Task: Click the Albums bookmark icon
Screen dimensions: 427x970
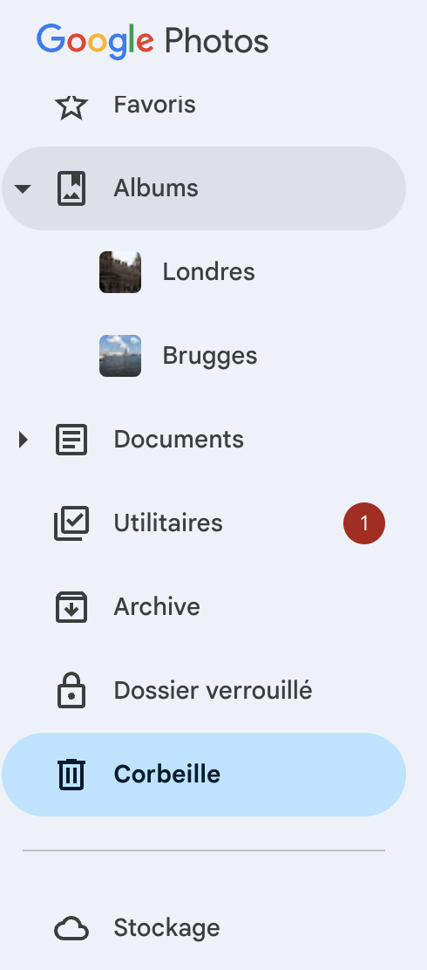Action: [71, 188]
